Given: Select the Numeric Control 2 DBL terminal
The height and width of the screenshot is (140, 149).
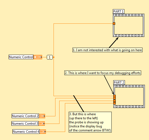Looking at the screenshot, I should 42,116.
